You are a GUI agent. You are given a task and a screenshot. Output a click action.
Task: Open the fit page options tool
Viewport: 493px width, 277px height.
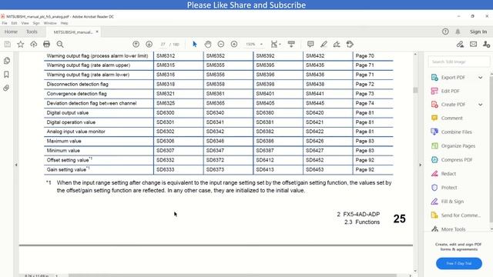pos(276,45)
